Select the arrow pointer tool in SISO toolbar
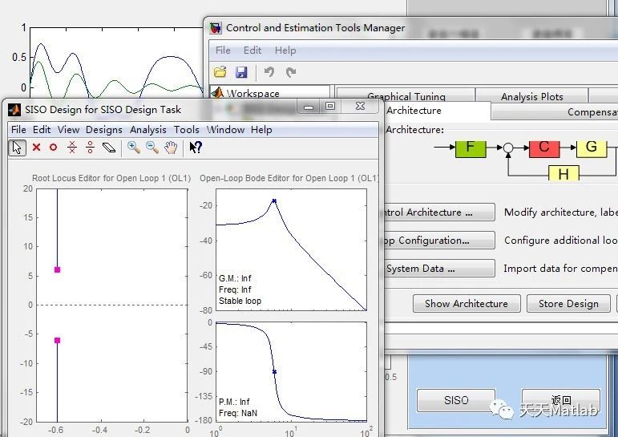The width and height of the screenshot is (618, 437). [17, 148]
